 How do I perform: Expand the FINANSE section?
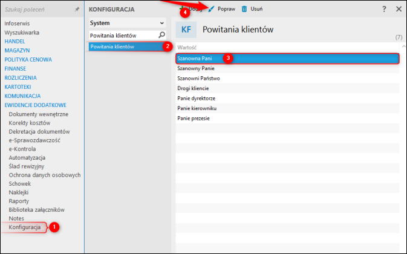coord(15,69)
